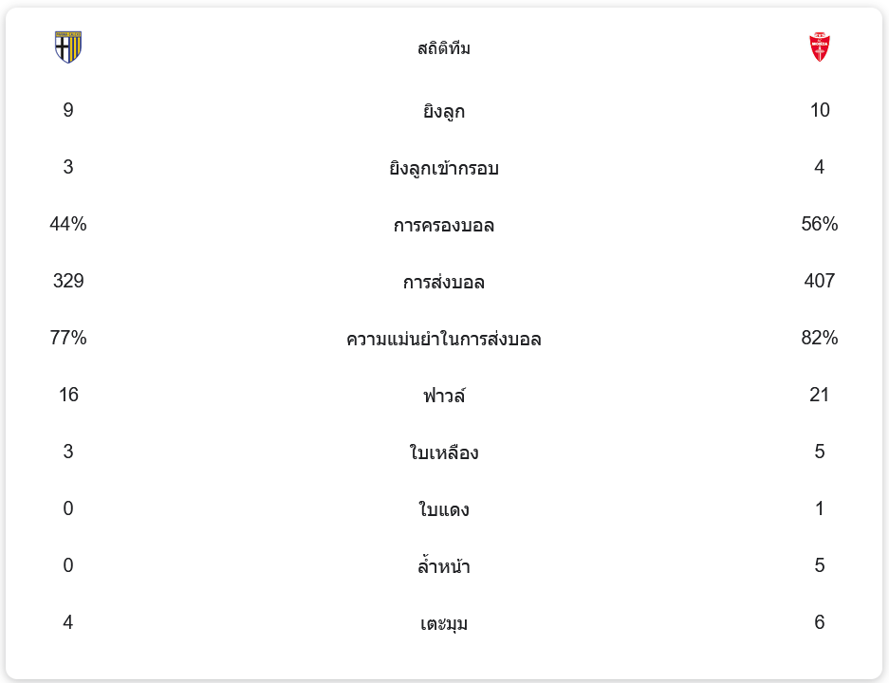The width and height of the screenshot is (889, 683).
Task: Click the 77% pass accuracy value
Action: [x=68, y=339]
